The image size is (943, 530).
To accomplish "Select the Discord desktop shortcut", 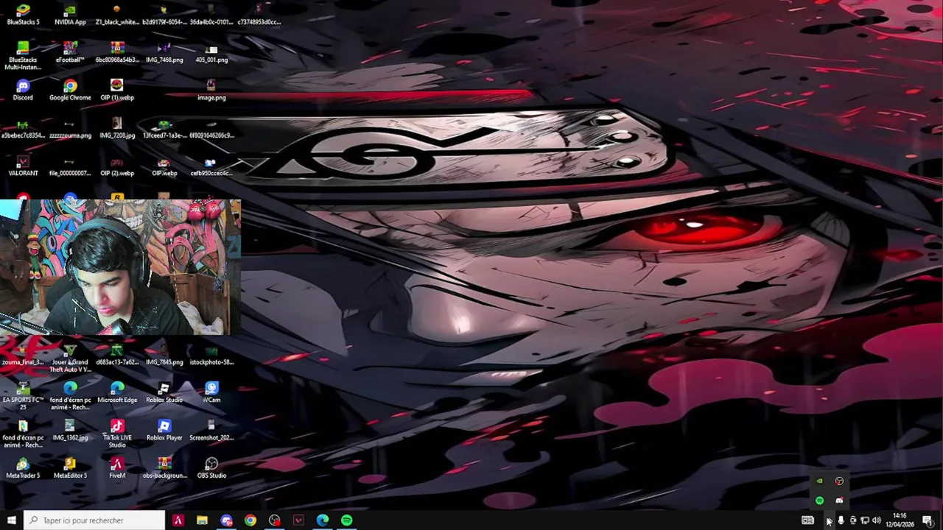I will coord(23,90).
